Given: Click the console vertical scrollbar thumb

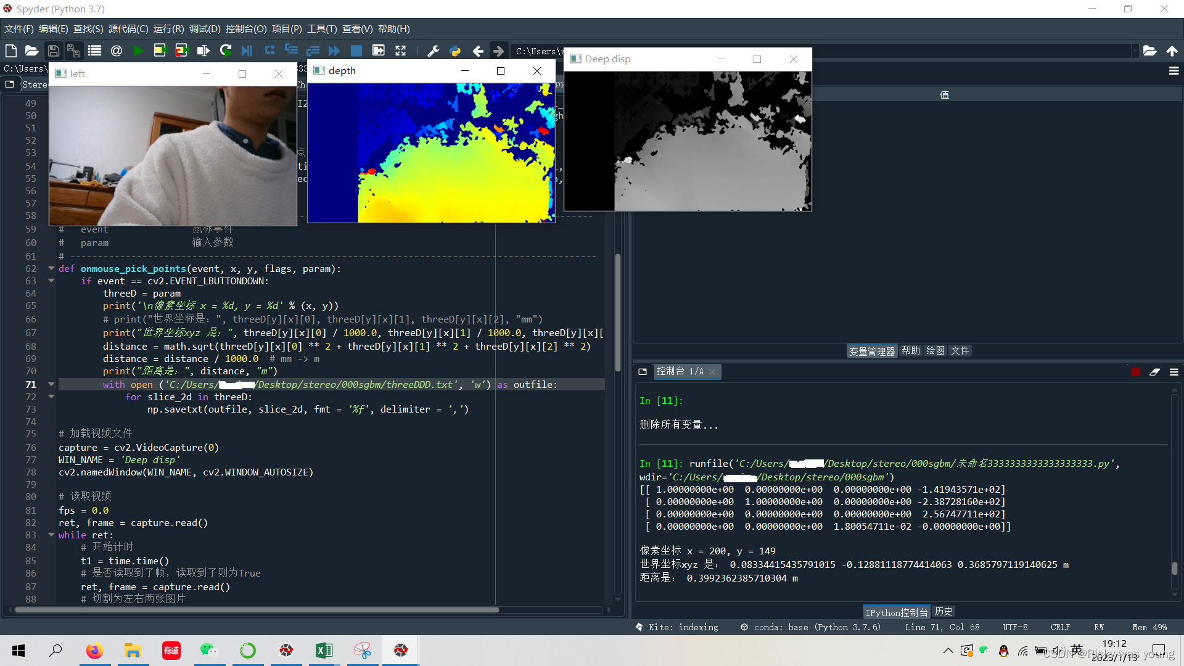Looking at the screenshot, I should click(1174, 569).
